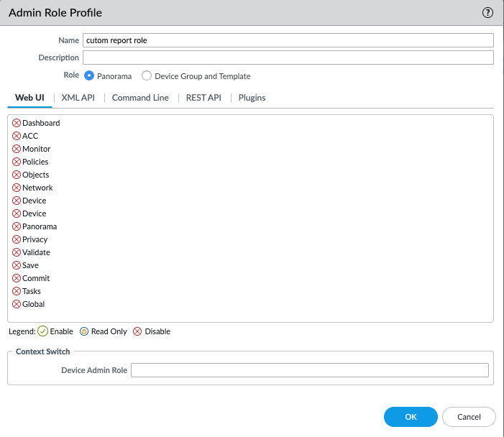Select the Panorama role radio button
Image resolution: width=504 pixels, height=437 pixels.
click(90, 76)
